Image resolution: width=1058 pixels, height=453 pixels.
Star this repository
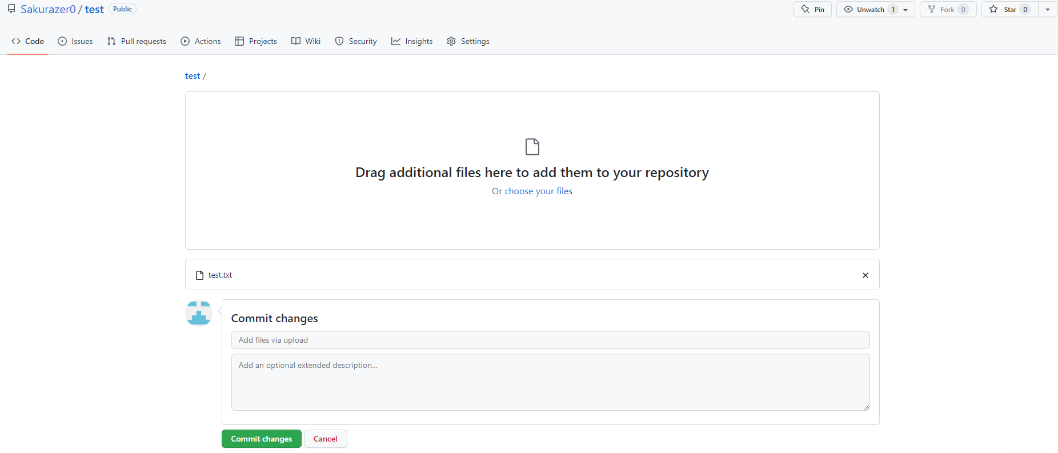(1009, 10)
